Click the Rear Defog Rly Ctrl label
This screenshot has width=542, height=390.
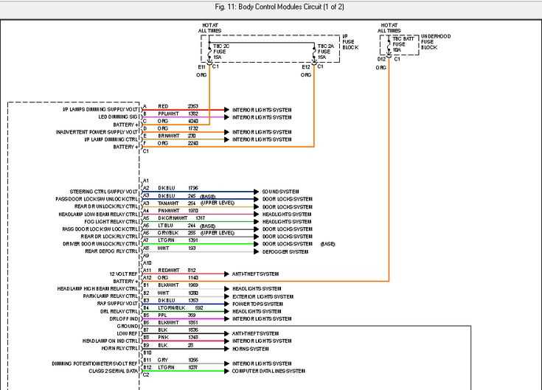(111, 251)
